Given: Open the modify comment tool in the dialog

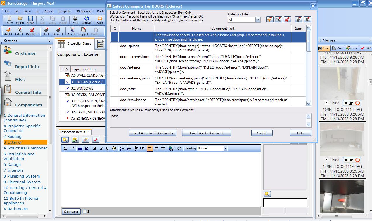Looking at the screenshot, I should (278, 19).
